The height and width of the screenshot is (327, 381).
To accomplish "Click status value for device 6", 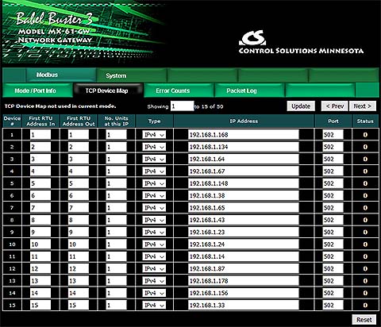I will pos(365,195).
